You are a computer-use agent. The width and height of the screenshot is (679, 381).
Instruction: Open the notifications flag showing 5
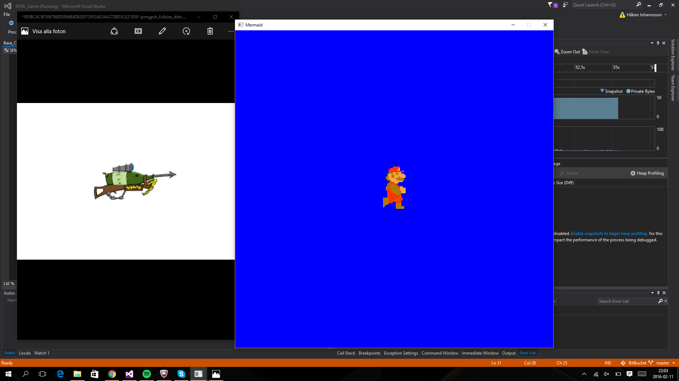552,5
